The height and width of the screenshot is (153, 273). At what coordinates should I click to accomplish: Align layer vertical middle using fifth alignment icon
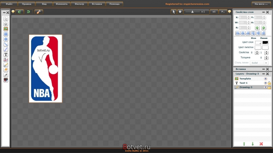[x=258, y=33]
